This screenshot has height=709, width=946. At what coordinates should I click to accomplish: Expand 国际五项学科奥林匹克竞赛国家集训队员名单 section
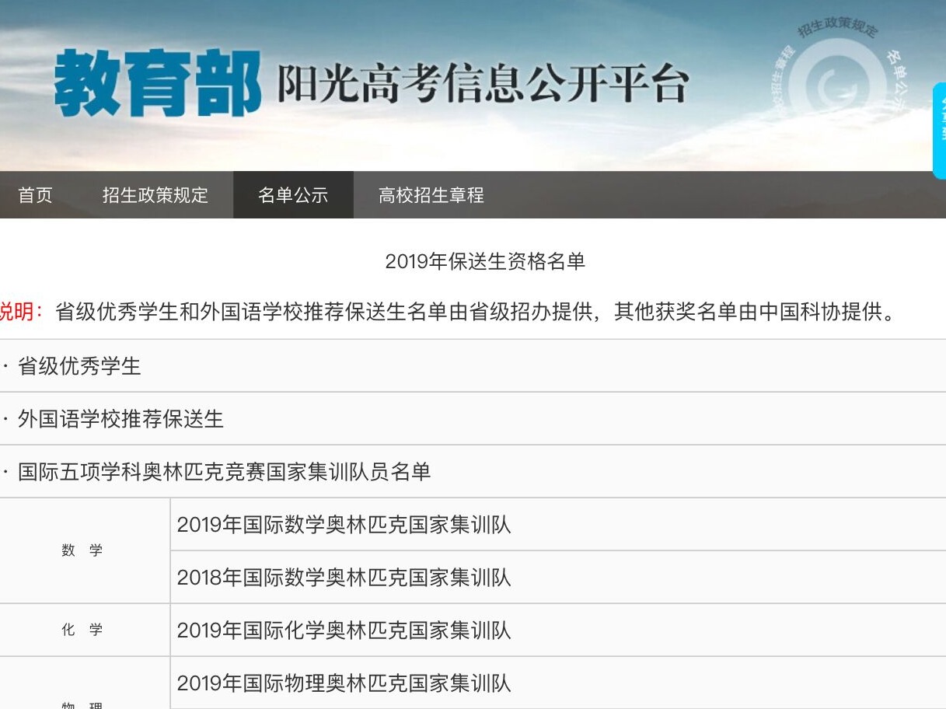pyautogui.click(x=224, y=472)
